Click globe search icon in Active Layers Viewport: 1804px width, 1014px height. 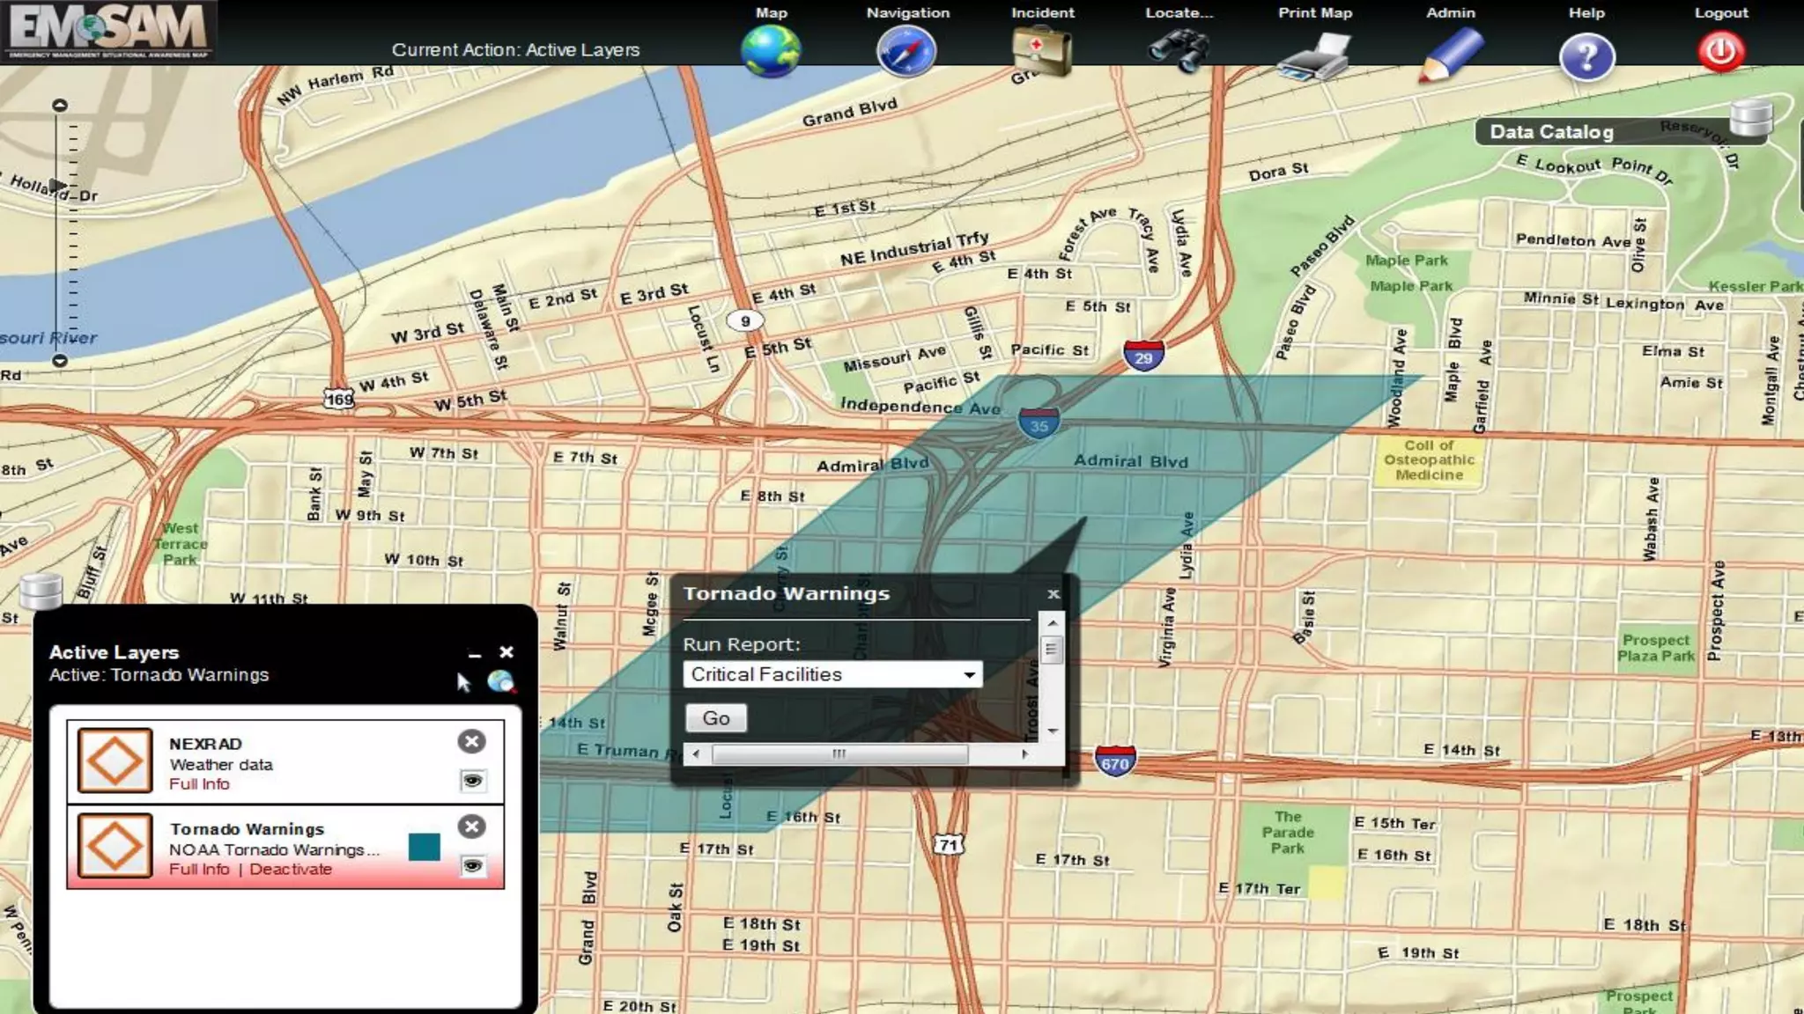[x=500, y=681]
